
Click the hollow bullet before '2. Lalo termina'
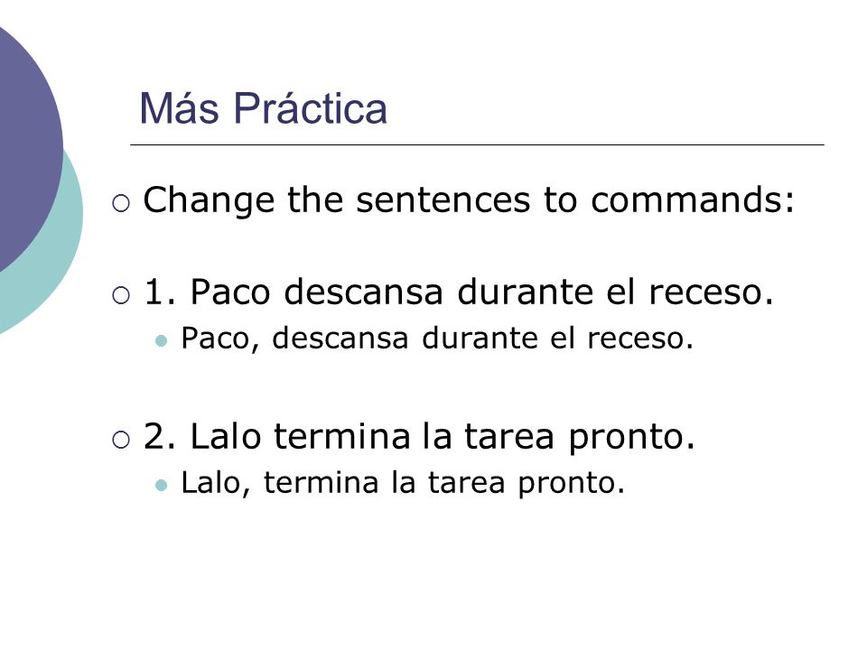pyautogui.click(x=121, y=440)
